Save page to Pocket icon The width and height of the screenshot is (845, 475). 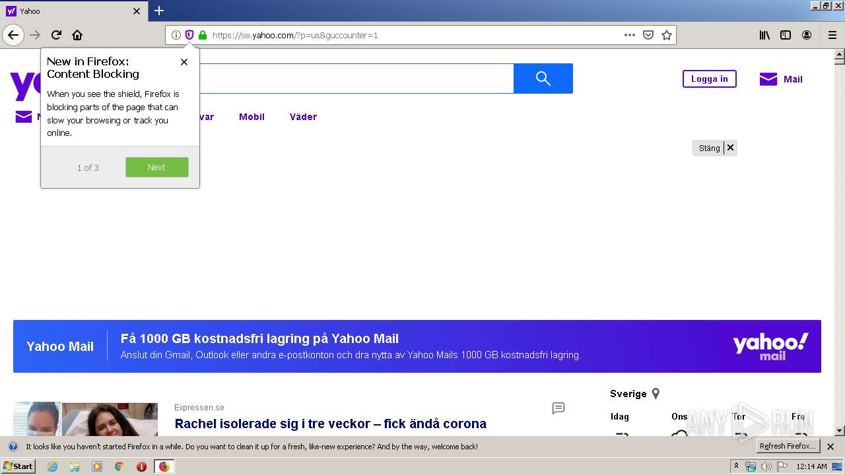[x=648, y=35]
